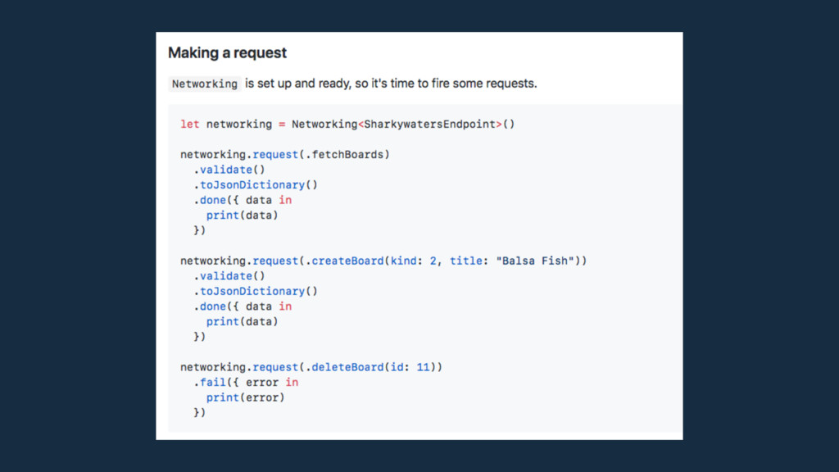
Task: Click the "Balsa Fish" string literal
Action: (533, 261)
